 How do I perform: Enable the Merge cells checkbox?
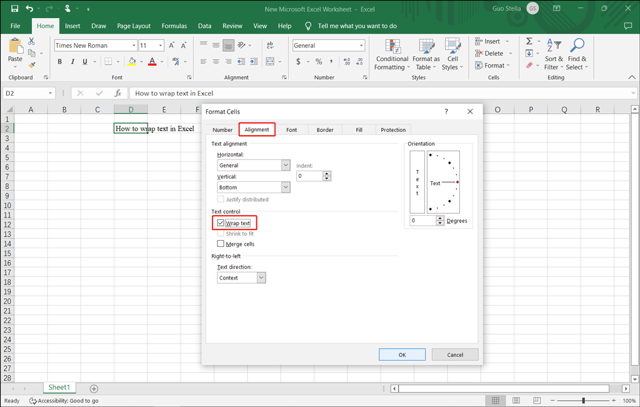pyautogui.click(x=221, y=244)
